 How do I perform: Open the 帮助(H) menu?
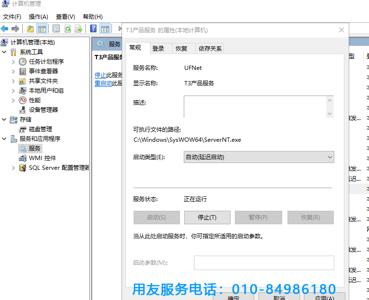(93, 17)
